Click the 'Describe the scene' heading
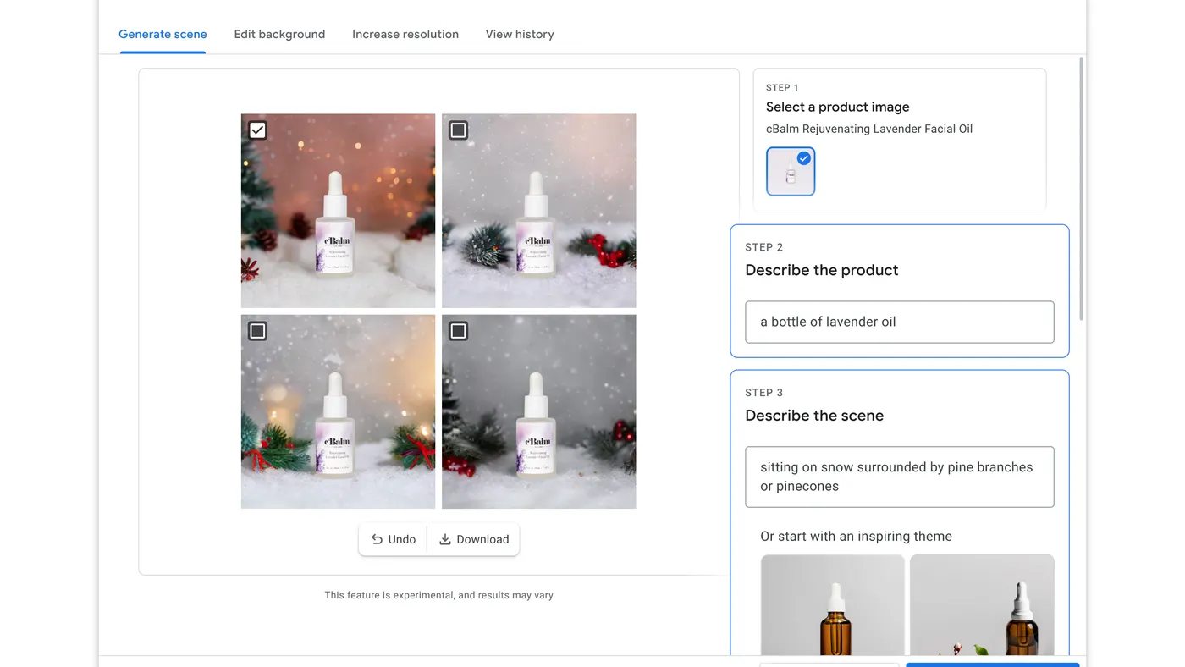The height and width of the screenshot is (667, 1185). [x=814, y=416]
